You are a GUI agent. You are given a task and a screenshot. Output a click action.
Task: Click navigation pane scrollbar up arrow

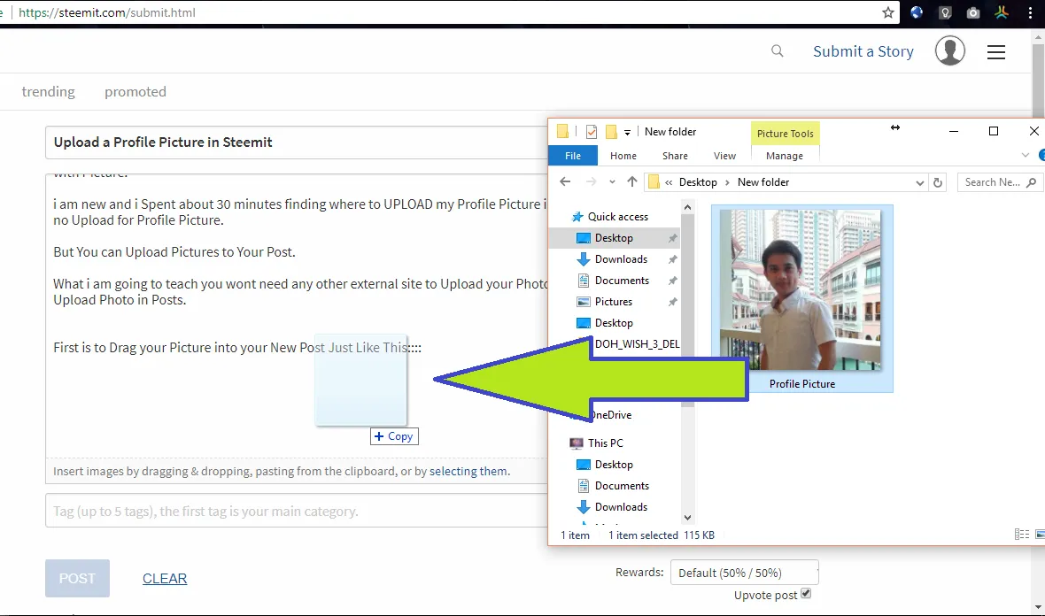pyautogui.click(x=688, y=207)
